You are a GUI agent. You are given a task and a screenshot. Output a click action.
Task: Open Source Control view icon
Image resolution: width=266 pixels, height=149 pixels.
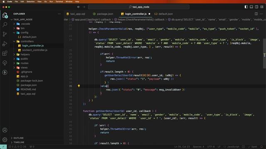5,34
